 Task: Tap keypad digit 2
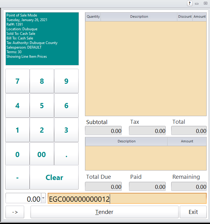tap(42, 130)
